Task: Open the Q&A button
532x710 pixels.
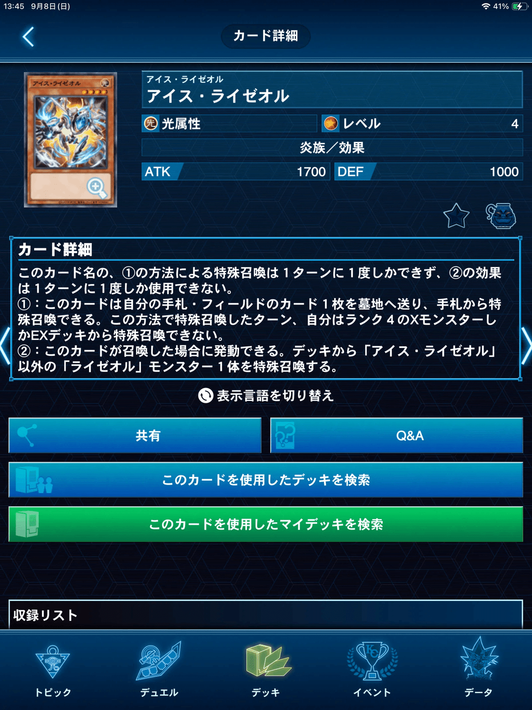Action: [397, 435]
